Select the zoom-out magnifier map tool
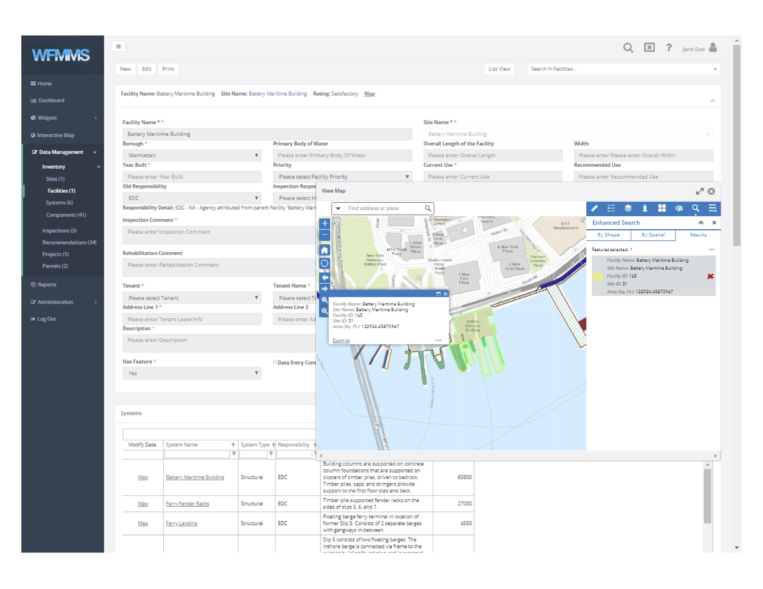The image size is (763, 589). click(325, 311)
